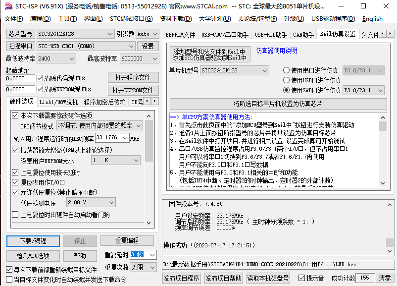397x286 pixels.
Task: Open 工具(T) menu
Action: pos(67,19)
